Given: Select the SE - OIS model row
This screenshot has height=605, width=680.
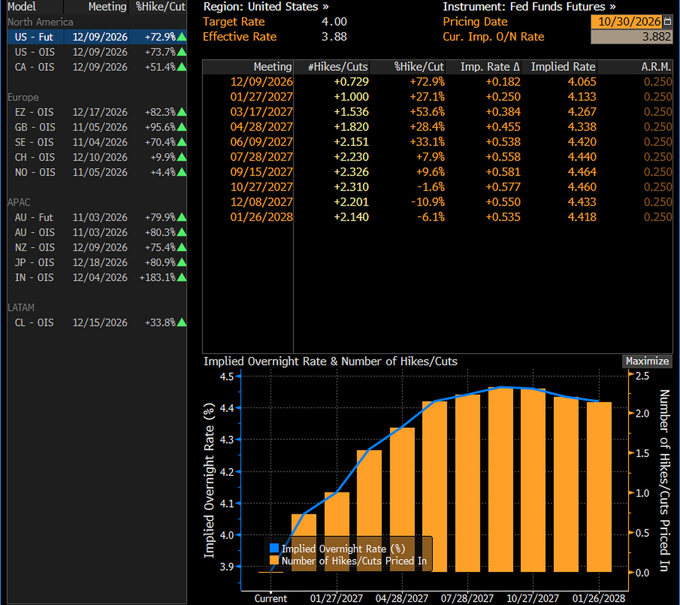Looking at the screenshot, I should (x=97, y=142).
